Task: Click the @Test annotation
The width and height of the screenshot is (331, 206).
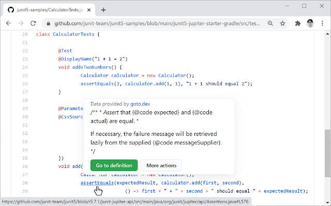Action: click(65, 50)
